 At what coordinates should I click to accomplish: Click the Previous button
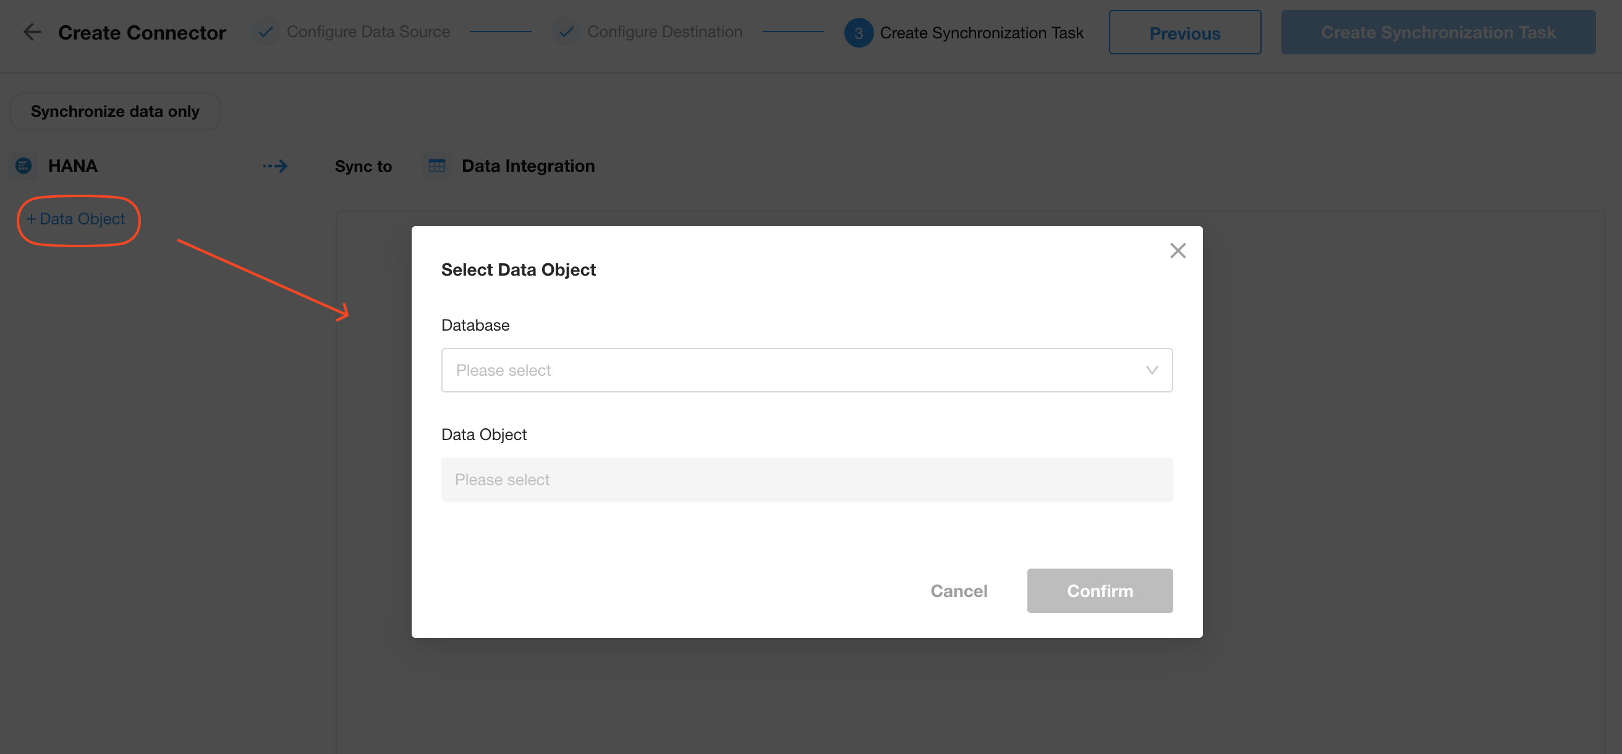pyautogui.click(x=1184, y=33)
